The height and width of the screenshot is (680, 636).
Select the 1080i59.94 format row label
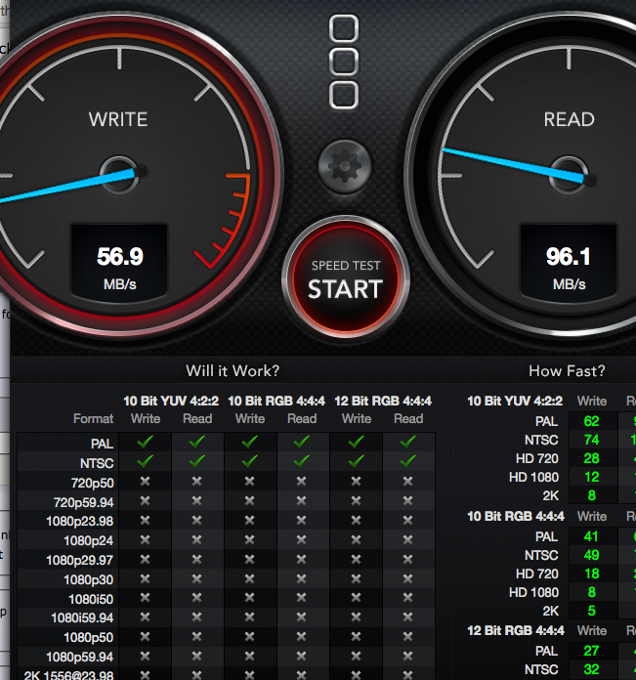(x=82, y=617)
